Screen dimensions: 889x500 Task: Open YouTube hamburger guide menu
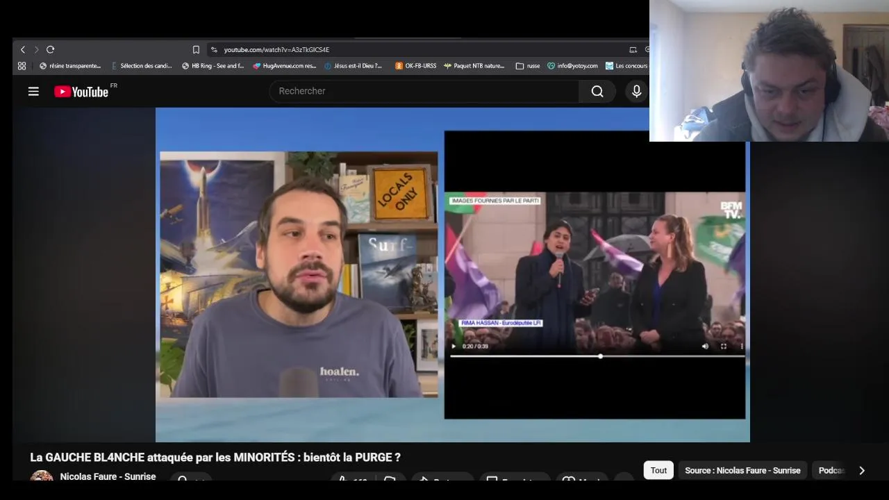[33, 91]
